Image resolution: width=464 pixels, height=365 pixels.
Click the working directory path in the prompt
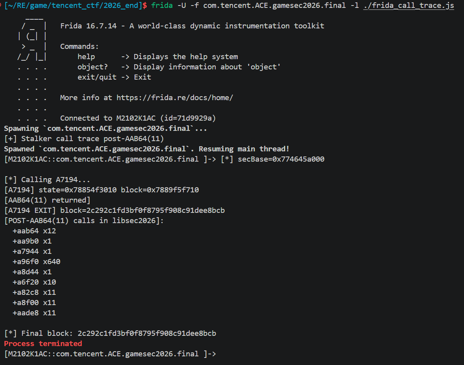pyautogui.click(x=75, y=6)
